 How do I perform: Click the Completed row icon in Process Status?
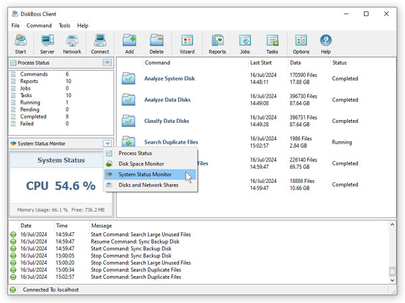click(13, 117)
